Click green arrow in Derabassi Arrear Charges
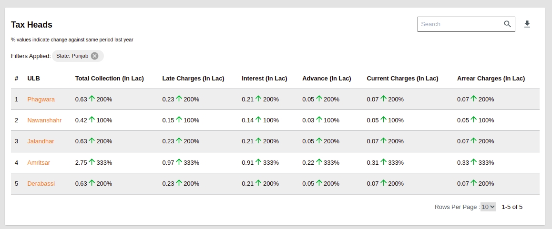552x229 pixels. [474, 183]
